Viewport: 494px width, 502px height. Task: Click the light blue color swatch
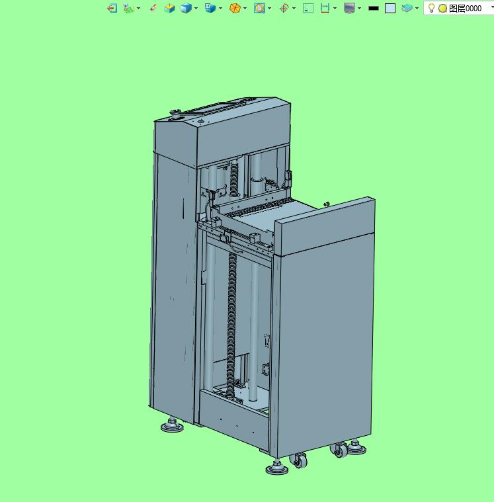[x=390, y=9]
